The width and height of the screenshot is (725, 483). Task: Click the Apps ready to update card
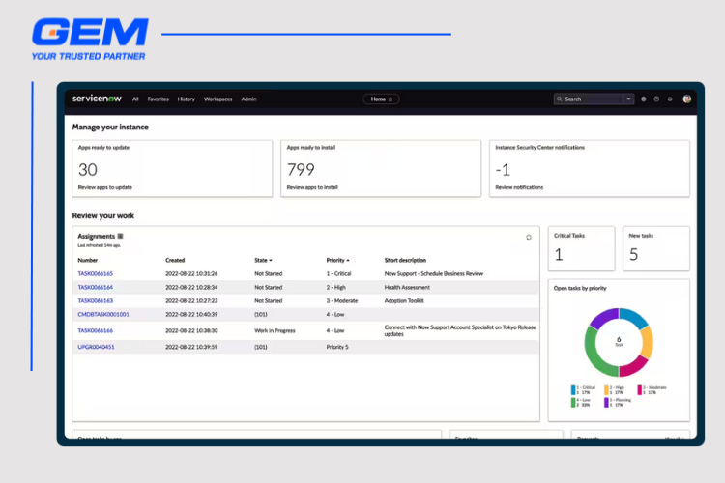point(172,169)
